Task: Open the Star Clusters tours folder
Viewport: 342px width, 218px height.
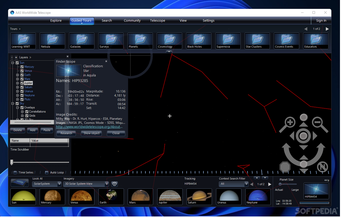Action: [x=257, y=41]
